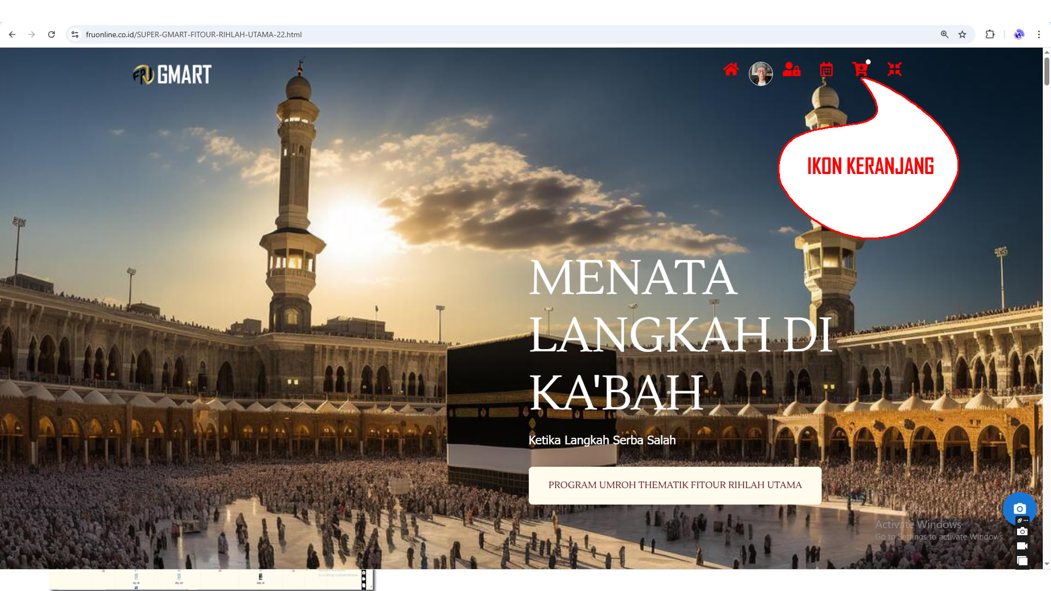Reload the page
Viewport: 1051px width, 591px height.
[x=51, y=34]
